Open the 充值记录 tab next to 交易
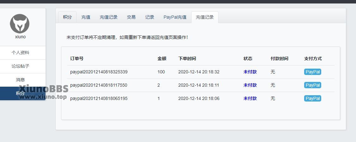Viewport: 356px width, 142px height. pyautogui.click(x=108, y=17)
